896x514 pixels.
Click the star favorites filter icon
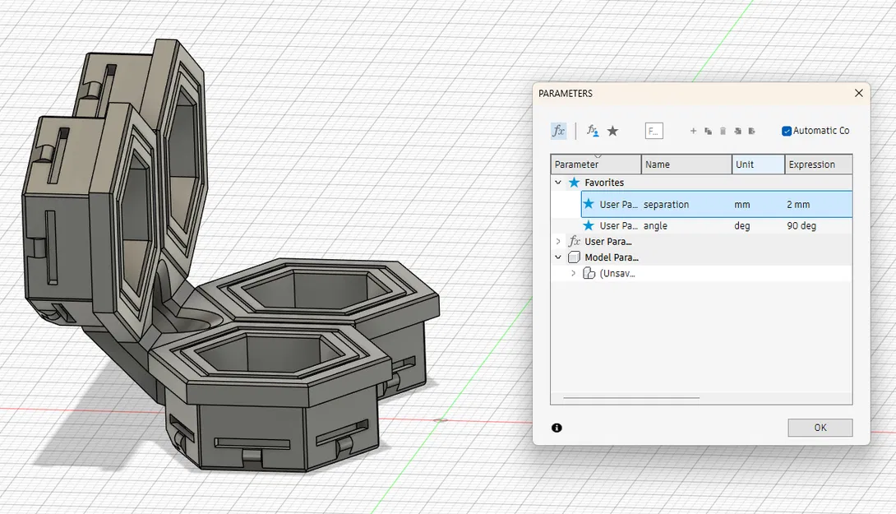[x=613, y=130]
